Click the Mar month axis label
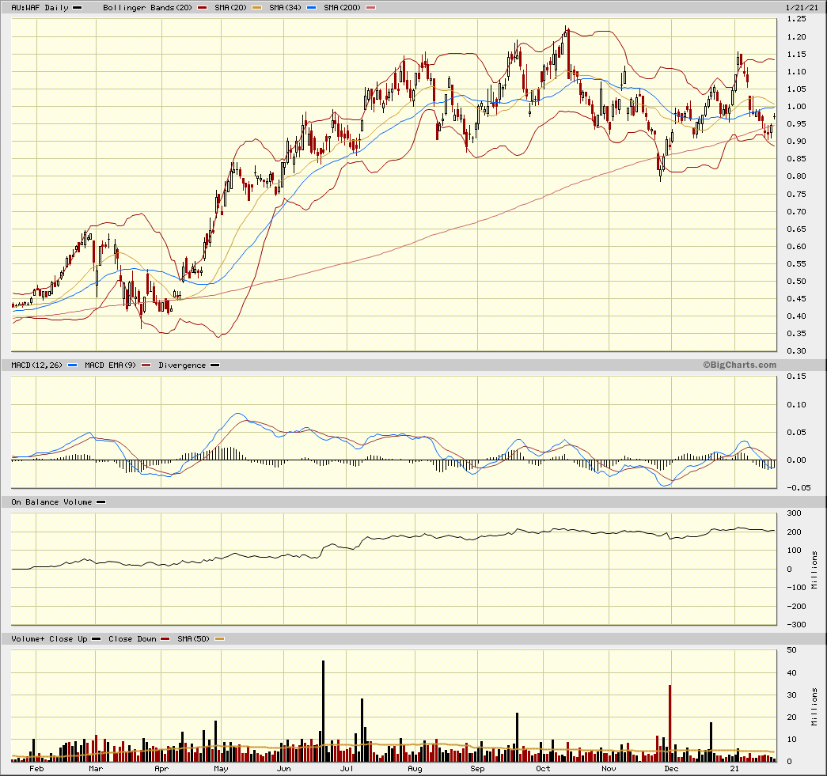Viewport: 827px width, 776px height. 96,769
